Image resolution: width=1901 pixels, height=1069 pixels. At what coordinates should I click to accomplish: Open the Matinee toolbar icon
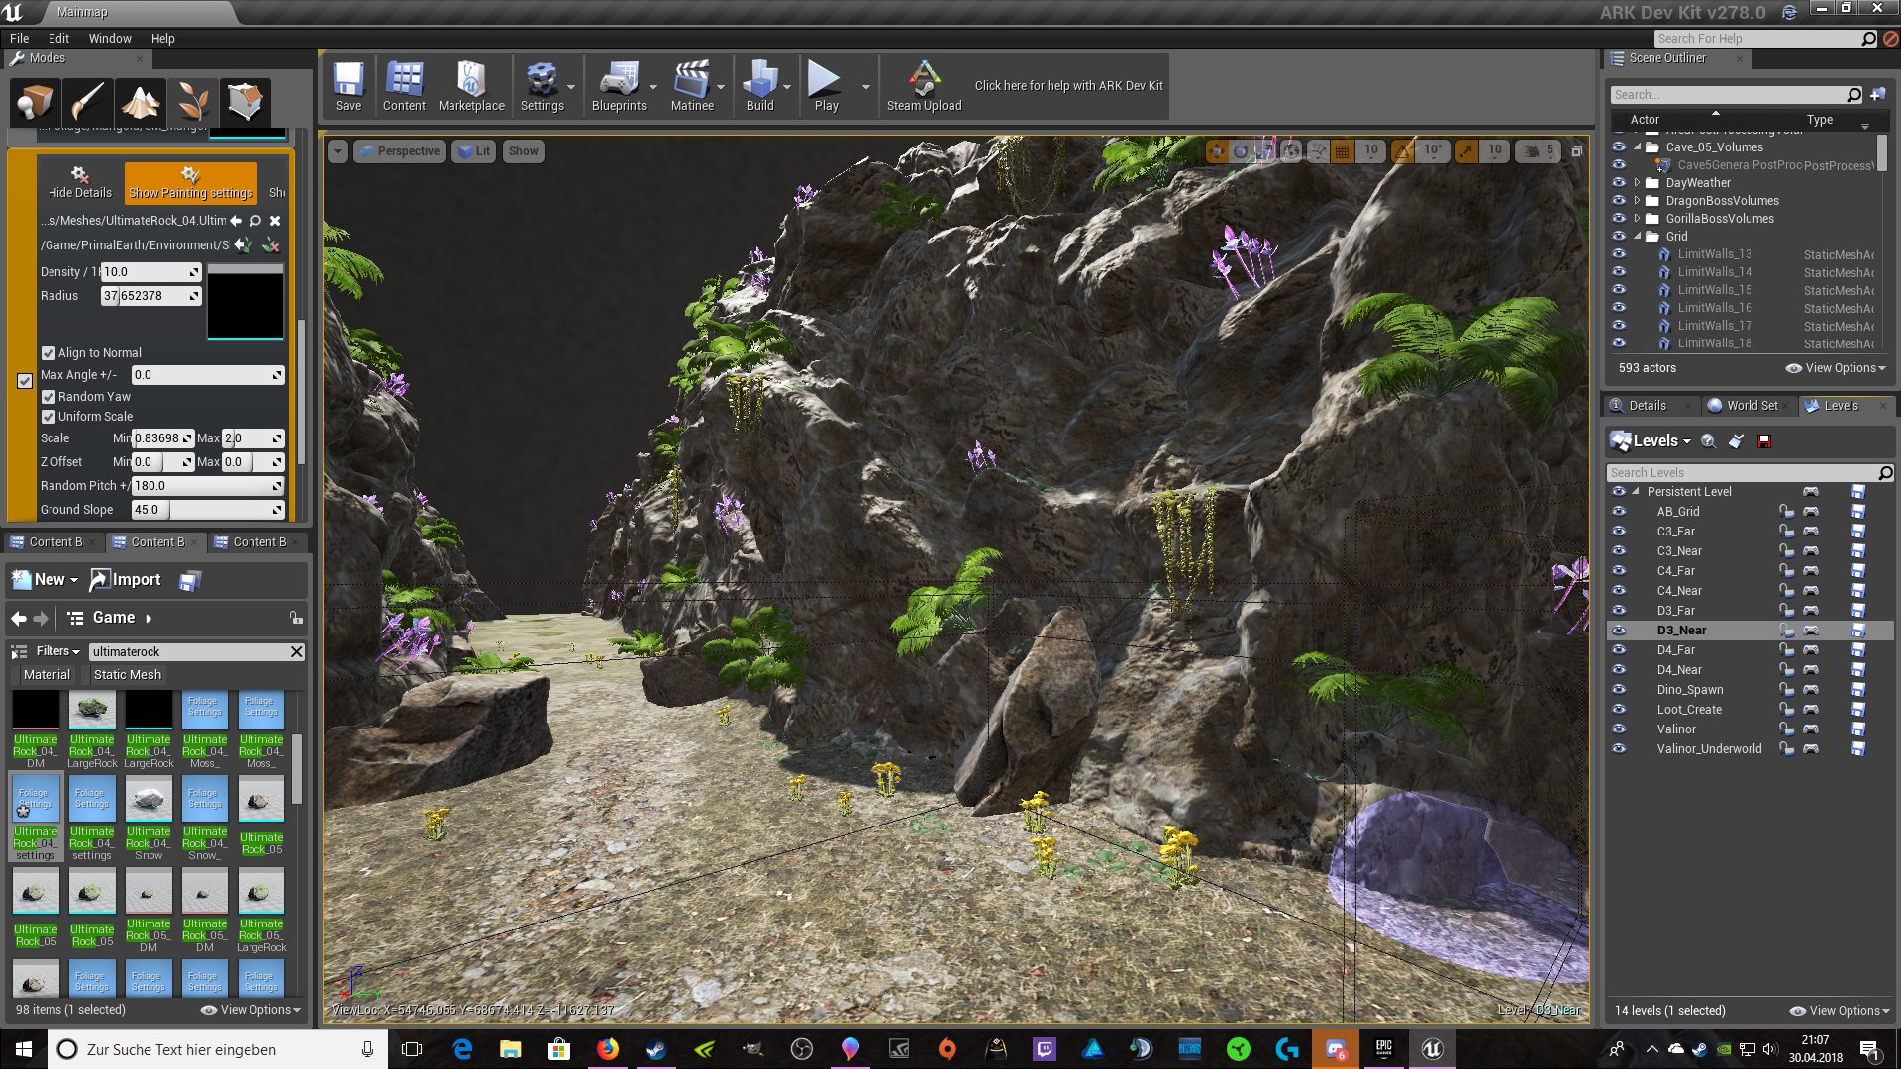click(x=692, y=86)
